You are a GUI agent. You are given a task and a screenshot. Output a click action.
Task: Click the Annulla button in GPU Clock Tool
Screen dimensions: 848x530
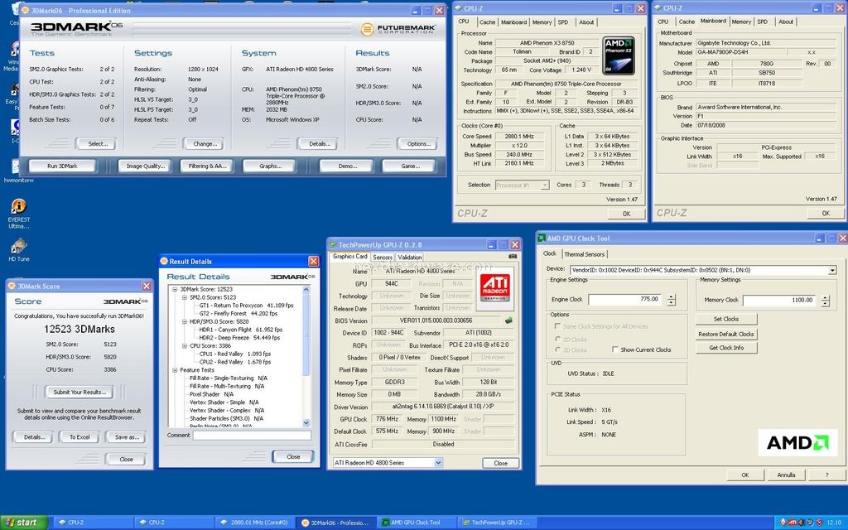tap(786, 475)
